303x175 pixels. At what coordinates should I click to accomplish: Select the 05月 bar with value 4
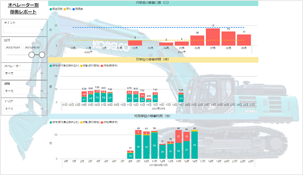(182, 44)
